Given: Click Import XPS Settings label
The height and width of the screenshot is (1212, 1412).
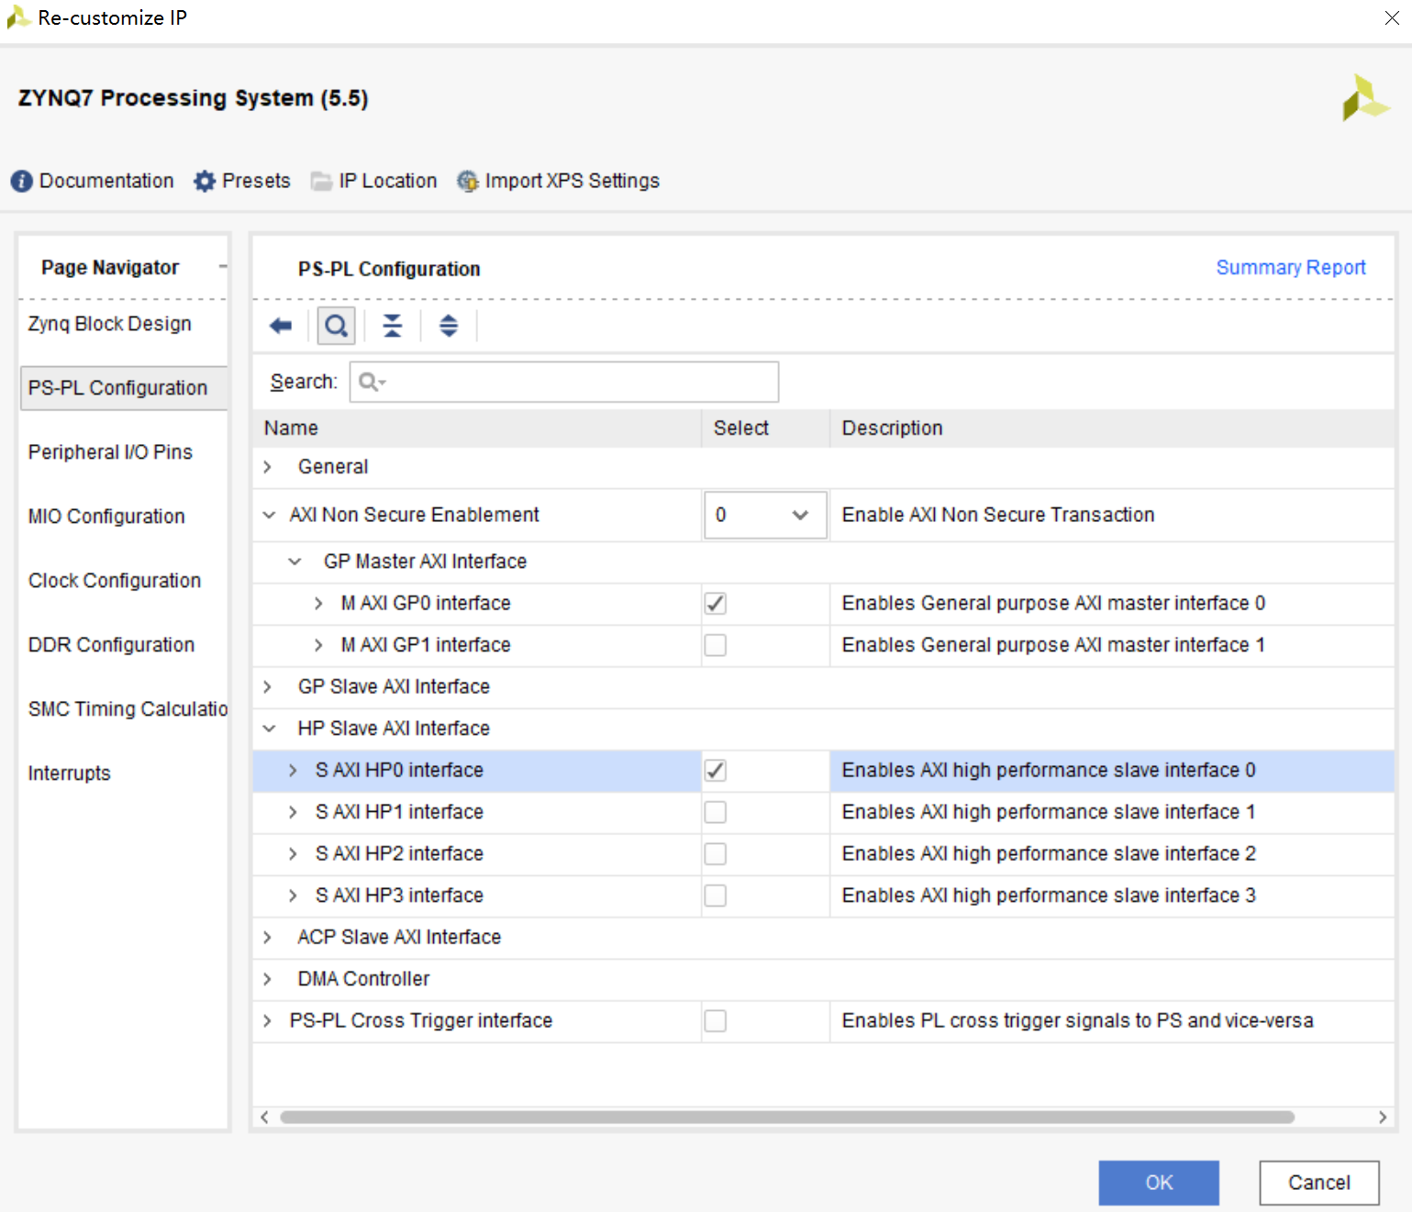Looking at the screenshot, I should click(x=573, y=181).
